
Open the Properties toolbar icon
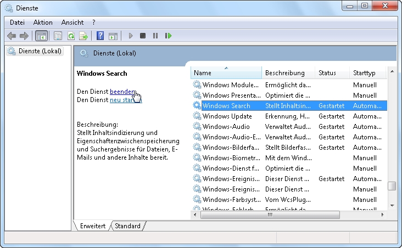tap(58, 36)
